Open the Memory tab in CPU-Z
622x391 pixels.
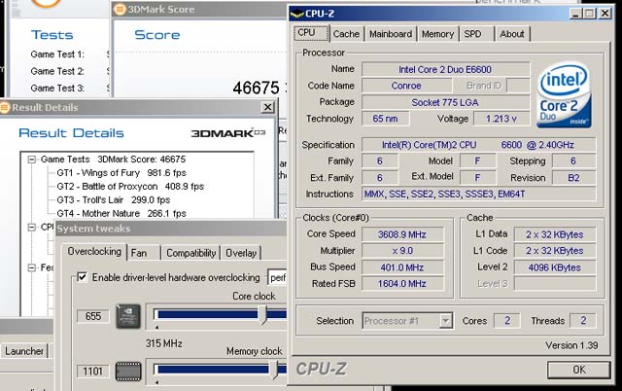click(x=437, y=34)
